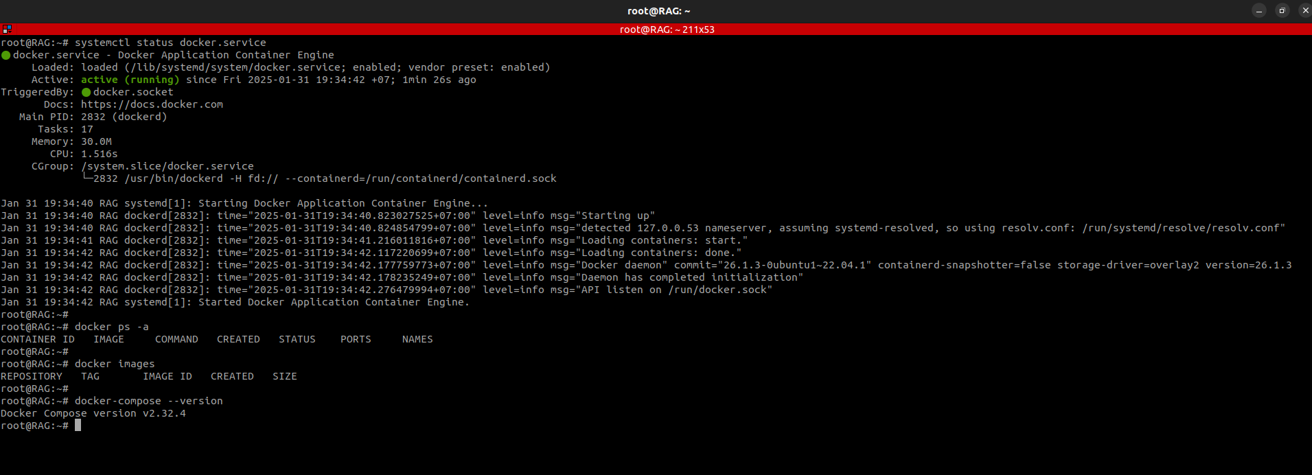Click the 'Daemon has completed initialization' log message

[689, 277]
